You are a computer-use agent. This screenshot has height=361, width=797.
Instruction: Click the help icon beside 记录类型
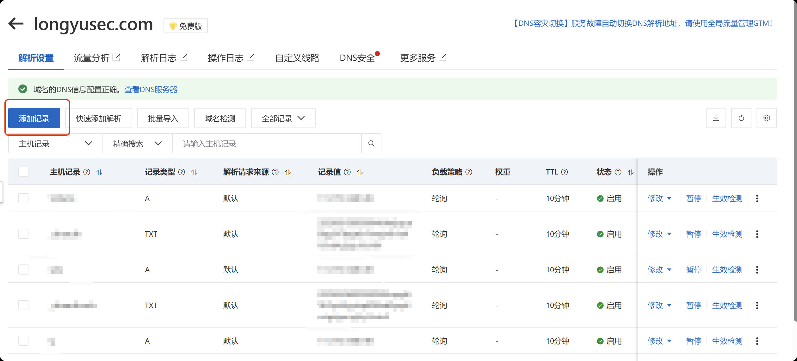point(182,172)
